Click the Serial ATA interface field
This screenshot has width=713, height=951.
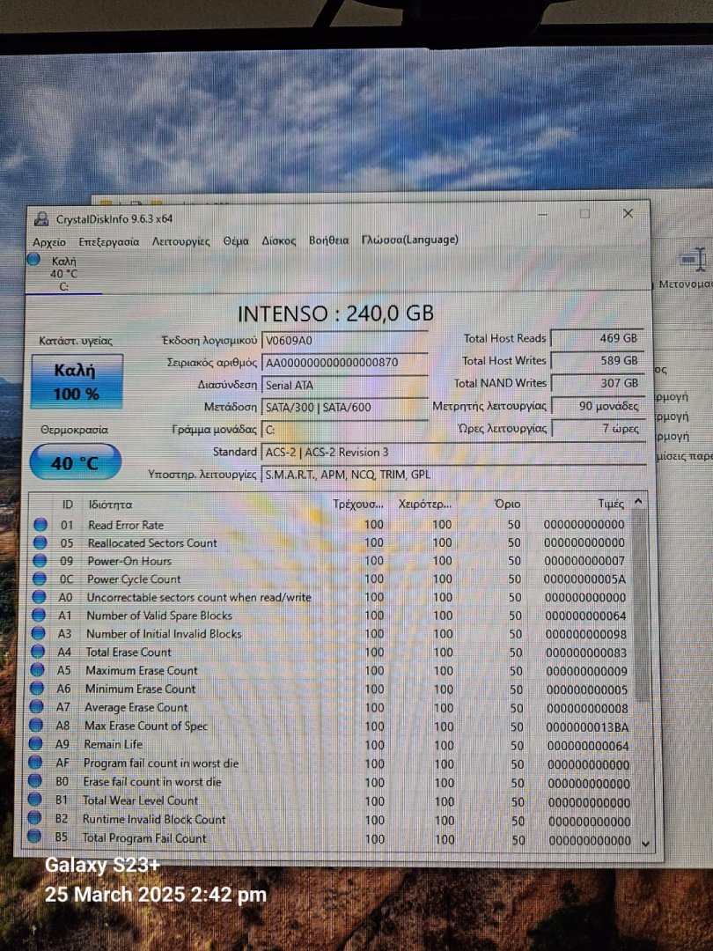(x=345, y=385)
